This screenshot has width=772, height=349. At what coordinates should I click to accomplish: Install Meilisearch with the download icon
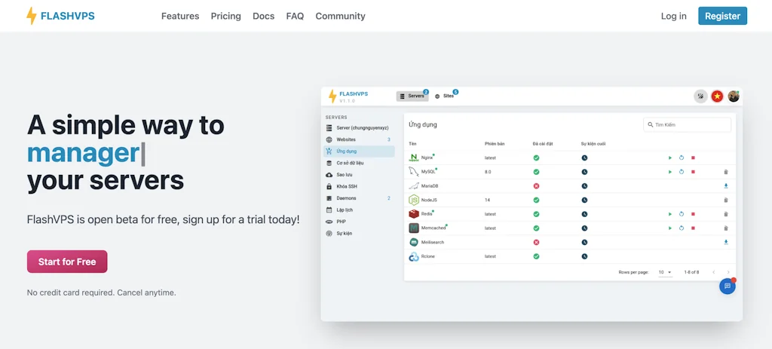tap(726, 242)
